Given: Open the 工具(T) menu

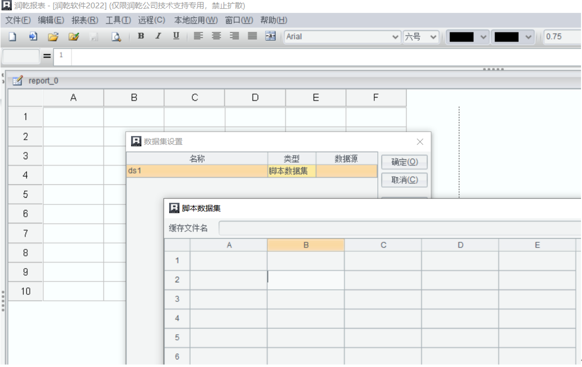Looking at the screenshot, I should 118,20.
